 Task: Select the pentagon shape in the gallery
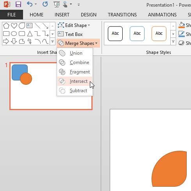(x=6, y=26)
